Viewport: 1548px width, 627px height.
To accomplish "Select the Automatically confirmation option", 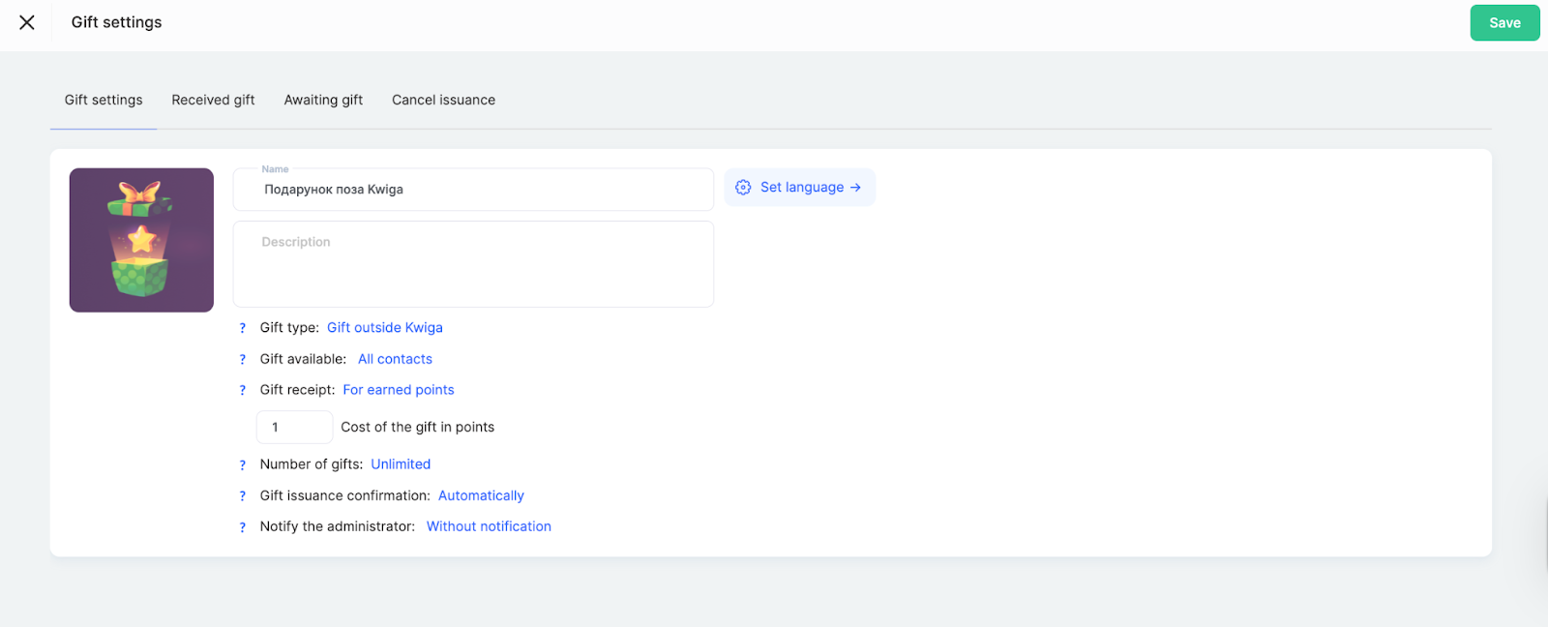I will 481,495.
